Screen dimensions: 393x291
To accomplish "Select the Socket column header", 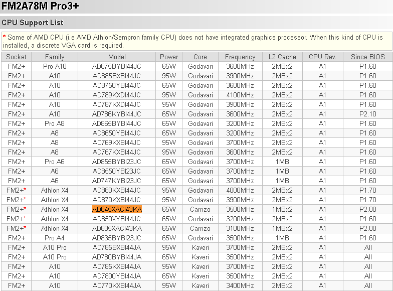I will point(16,57).
